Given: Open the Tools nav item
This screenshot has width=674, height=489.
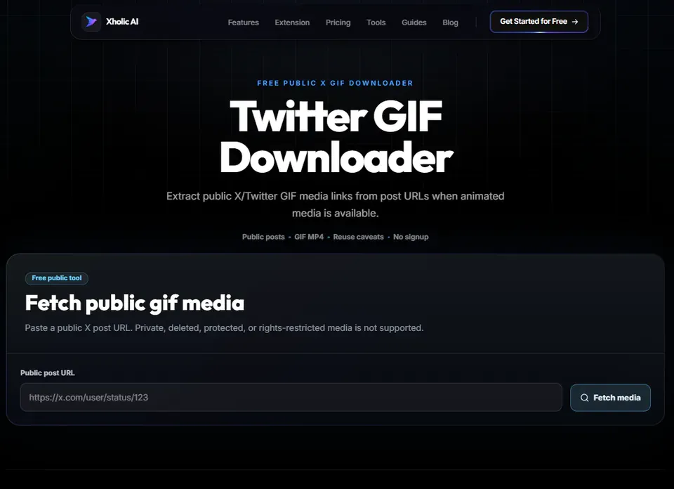Looking at the screenshot, I should [376, 22].
